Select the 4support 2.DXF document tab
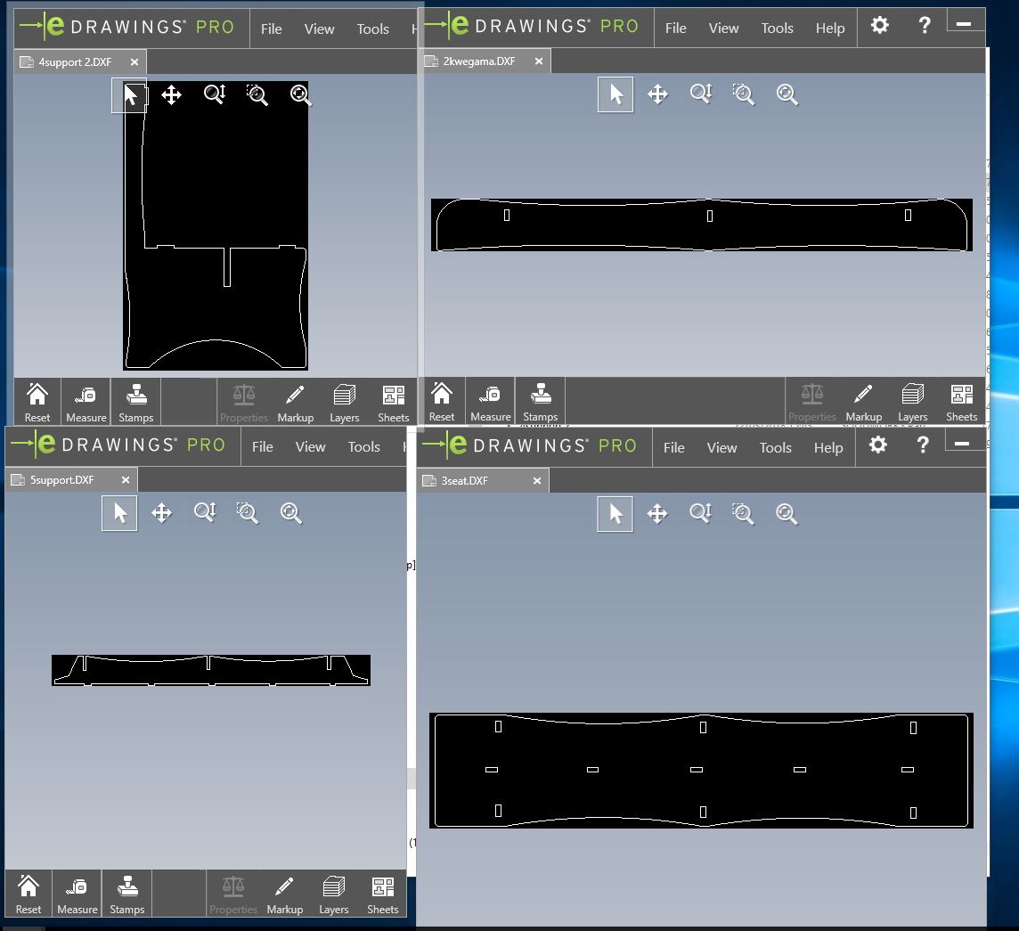1019x931 pixels. (79, 62)
